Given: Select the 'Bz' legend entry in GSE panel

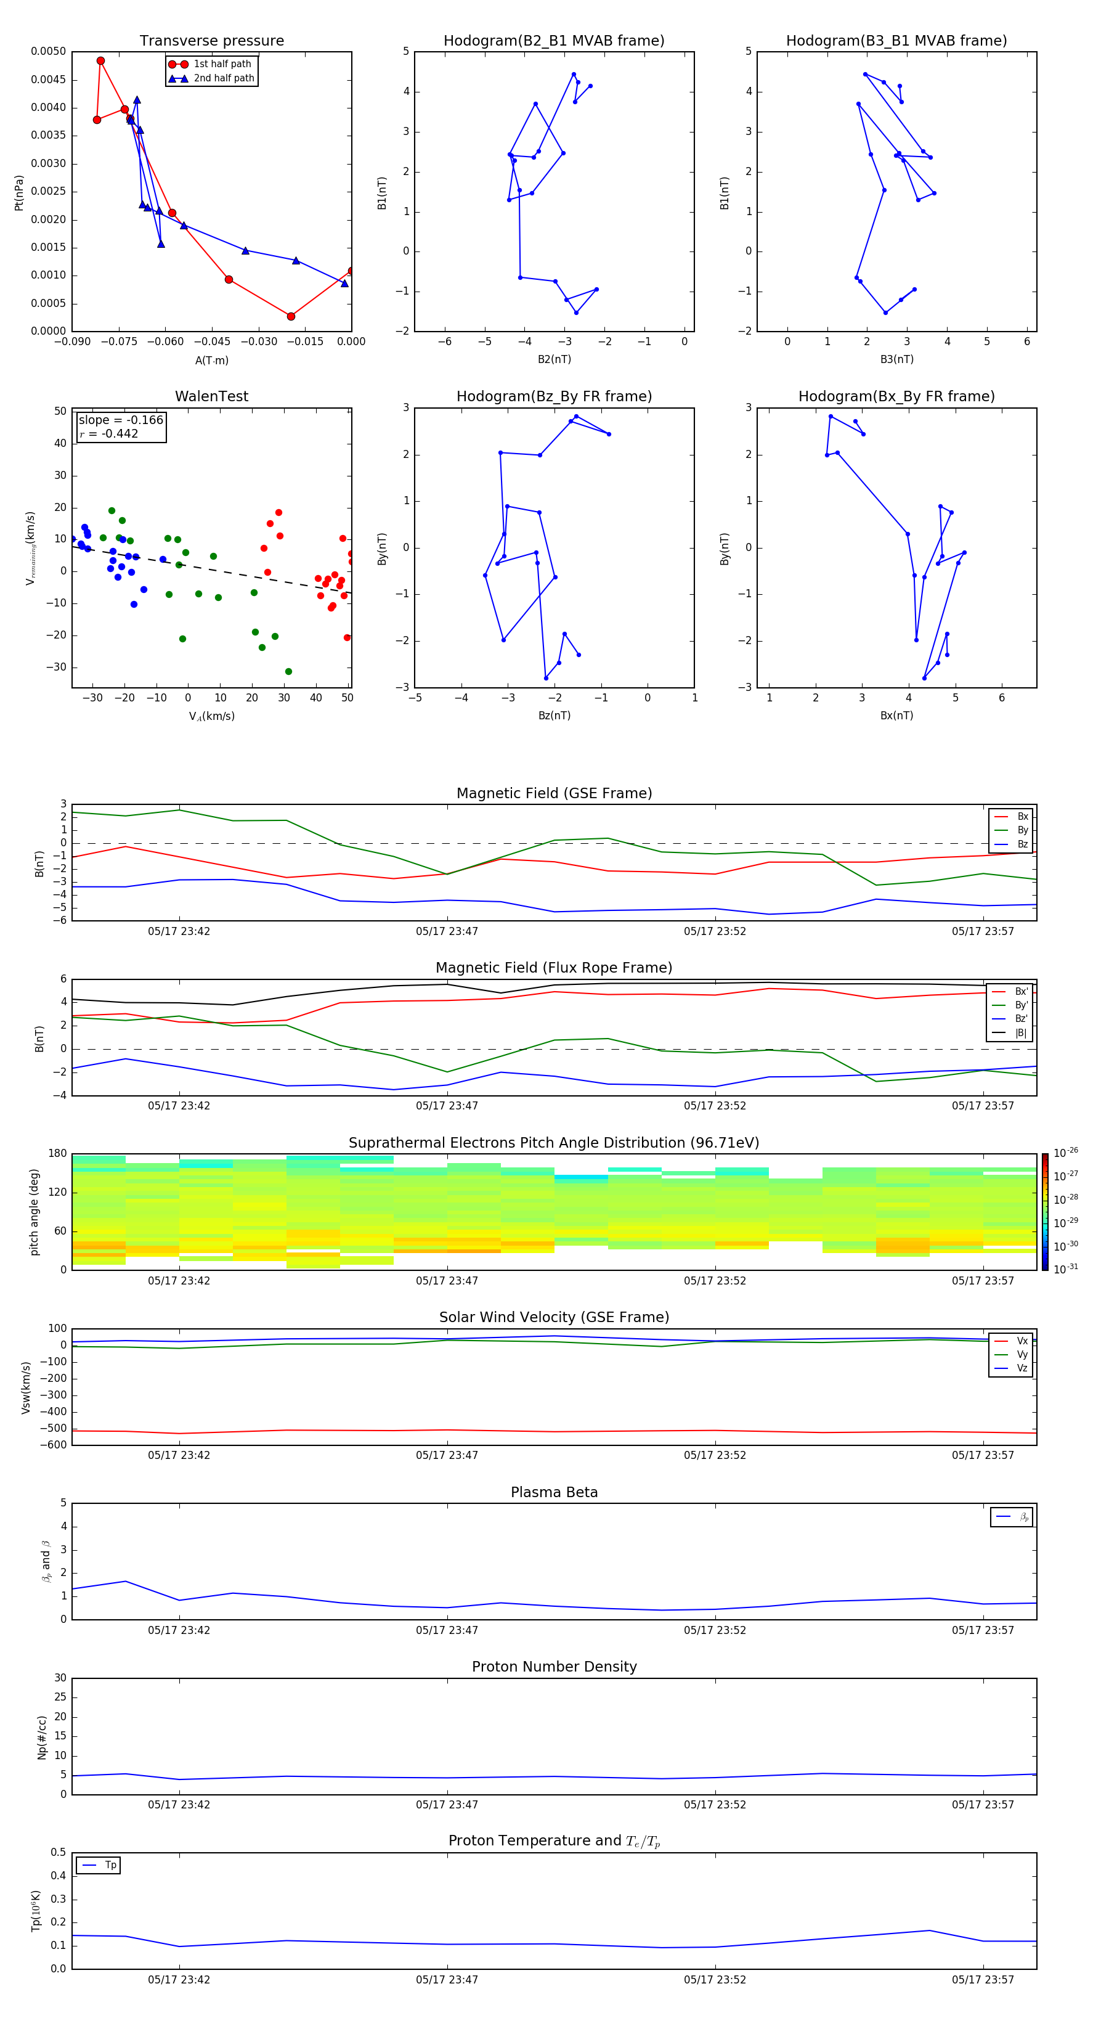Looking at the screenshot, I should (1011, 844).
